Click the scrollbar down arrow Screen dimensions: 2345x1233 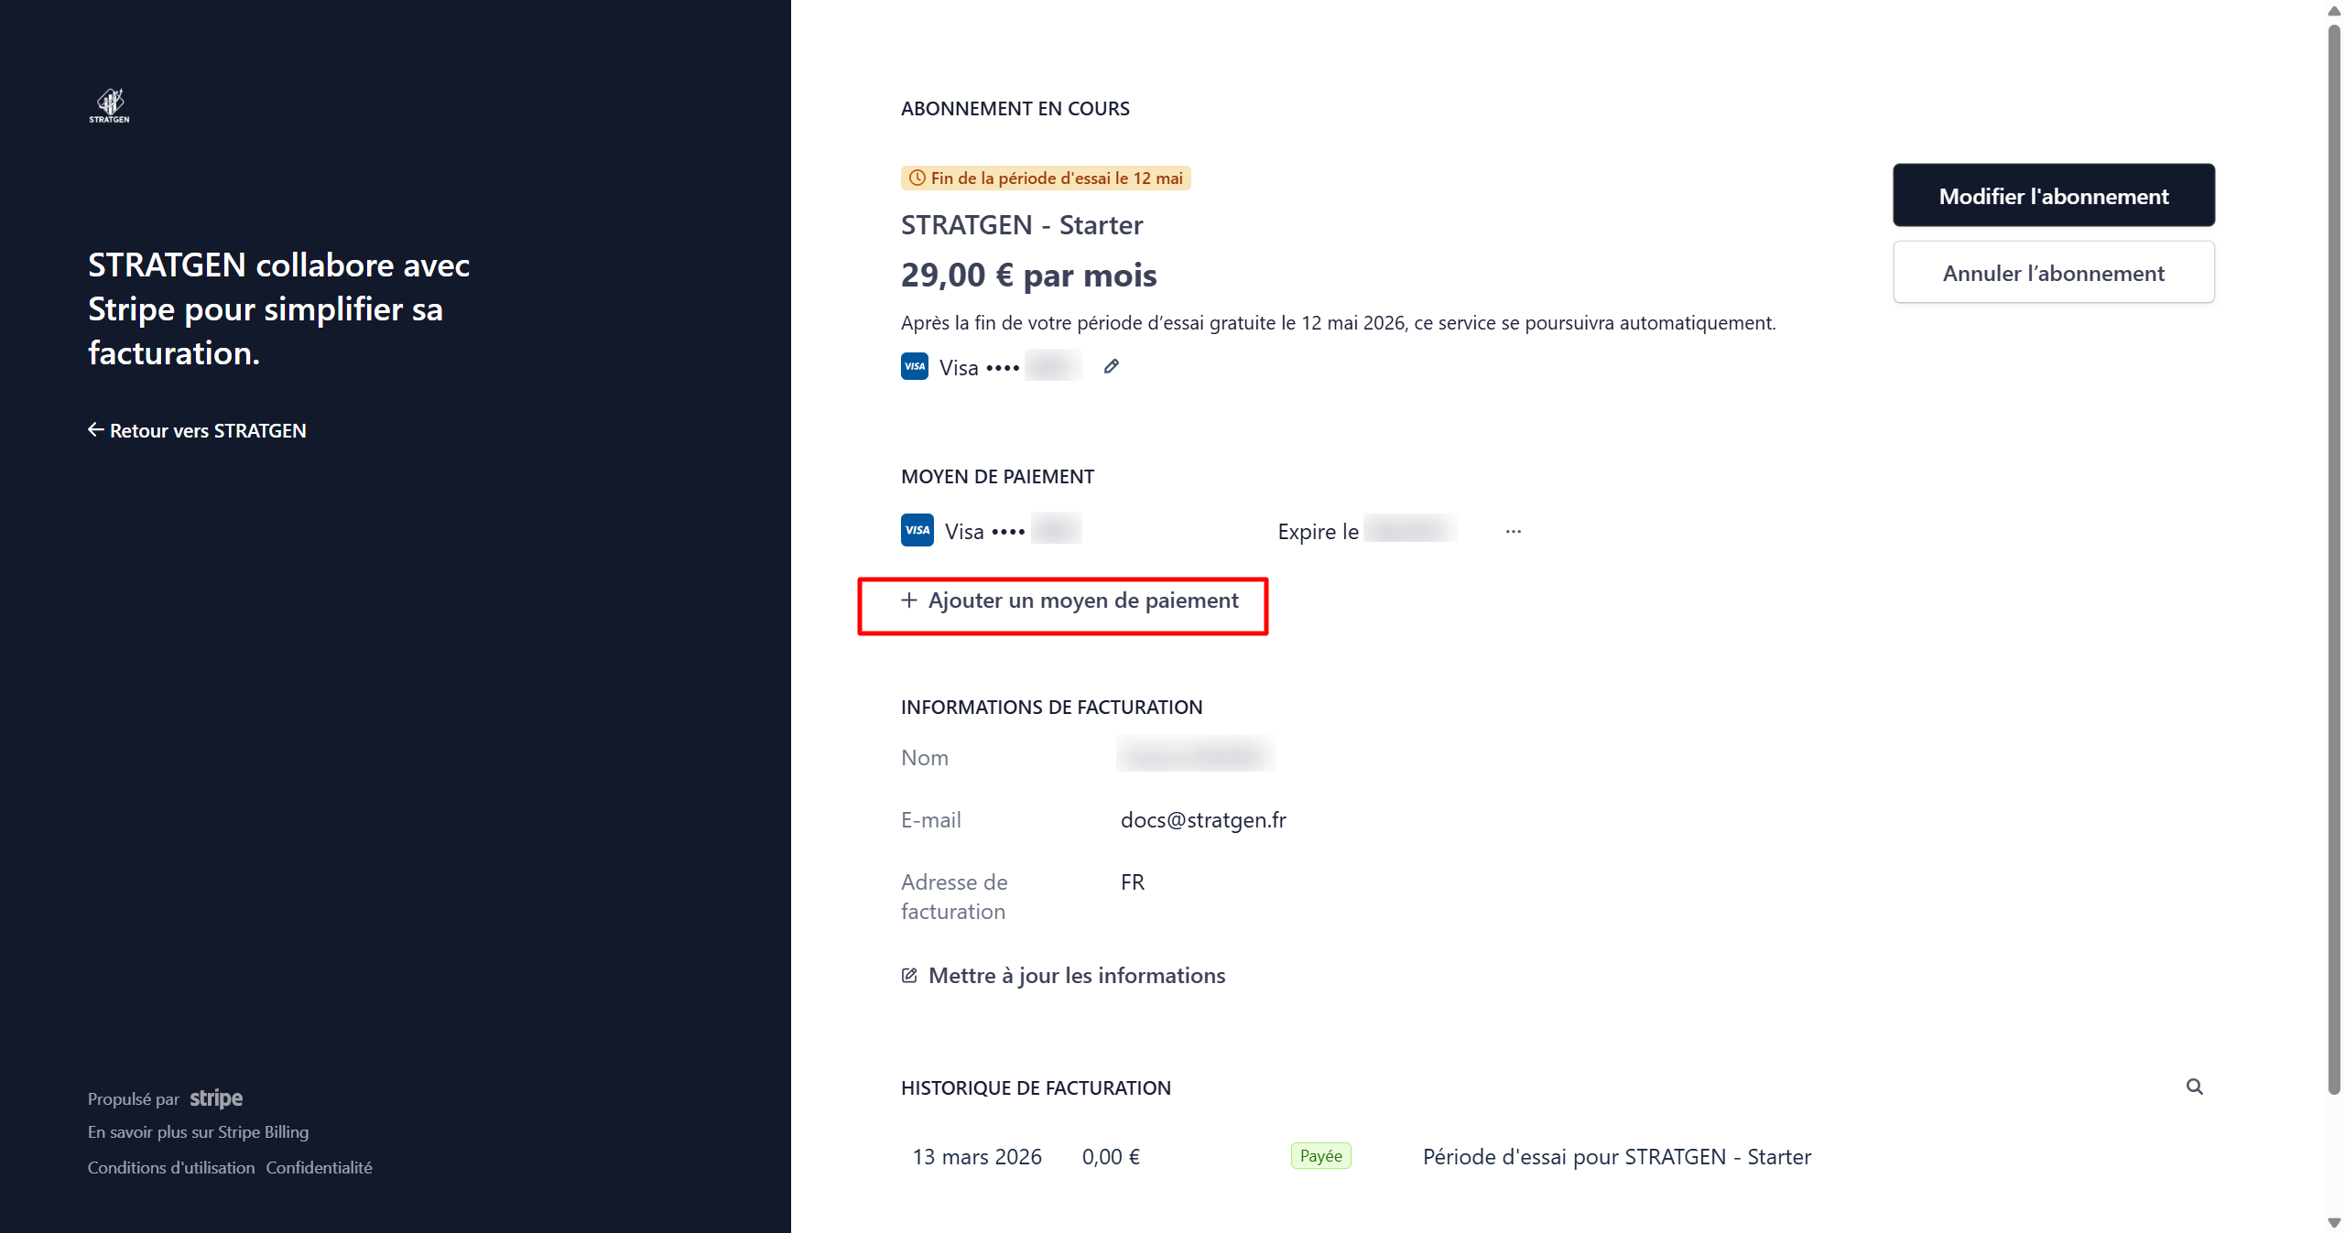pos(2333,1222)
